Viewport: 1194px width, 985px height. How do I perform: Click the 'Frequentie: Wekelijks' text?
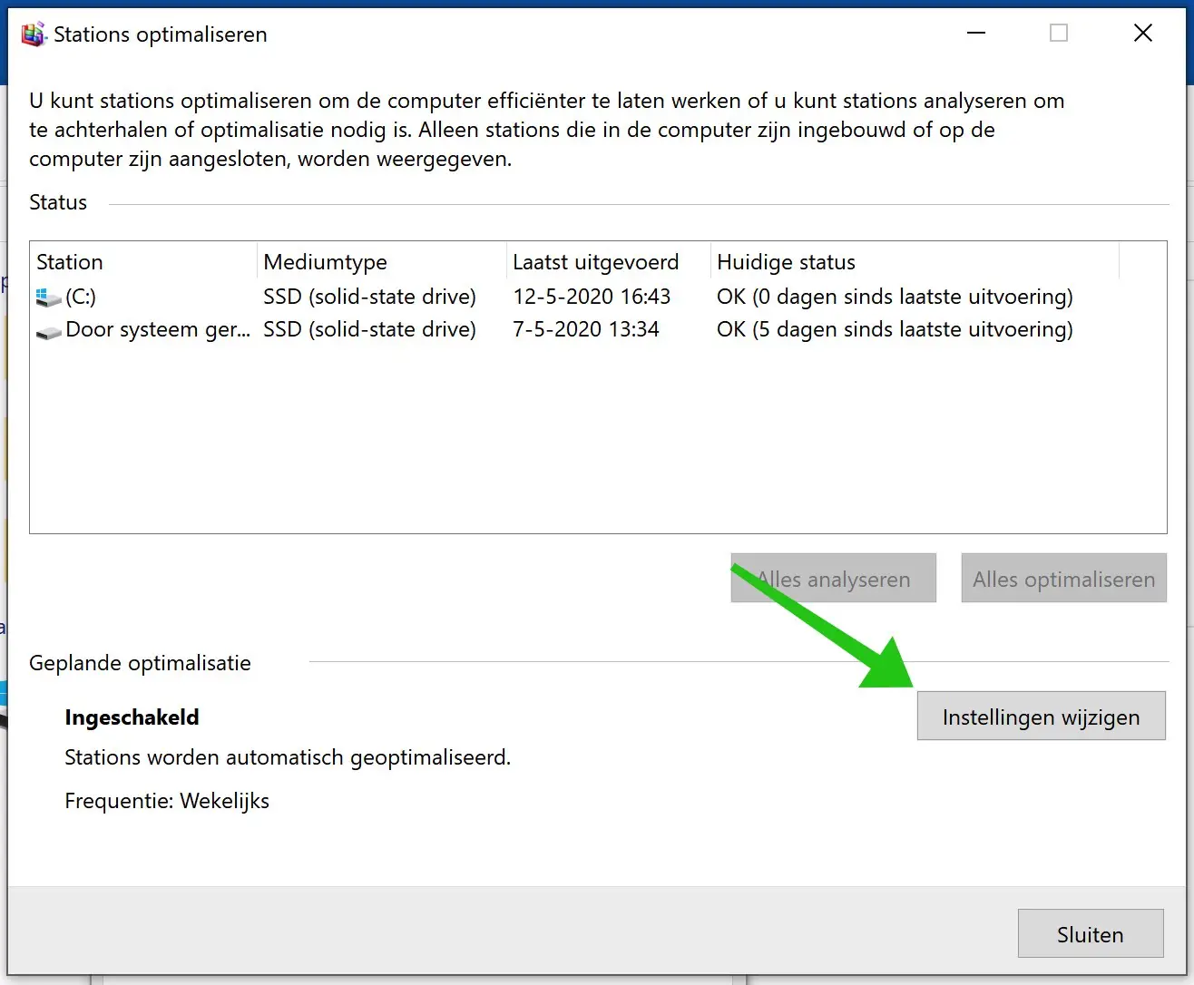167,801
